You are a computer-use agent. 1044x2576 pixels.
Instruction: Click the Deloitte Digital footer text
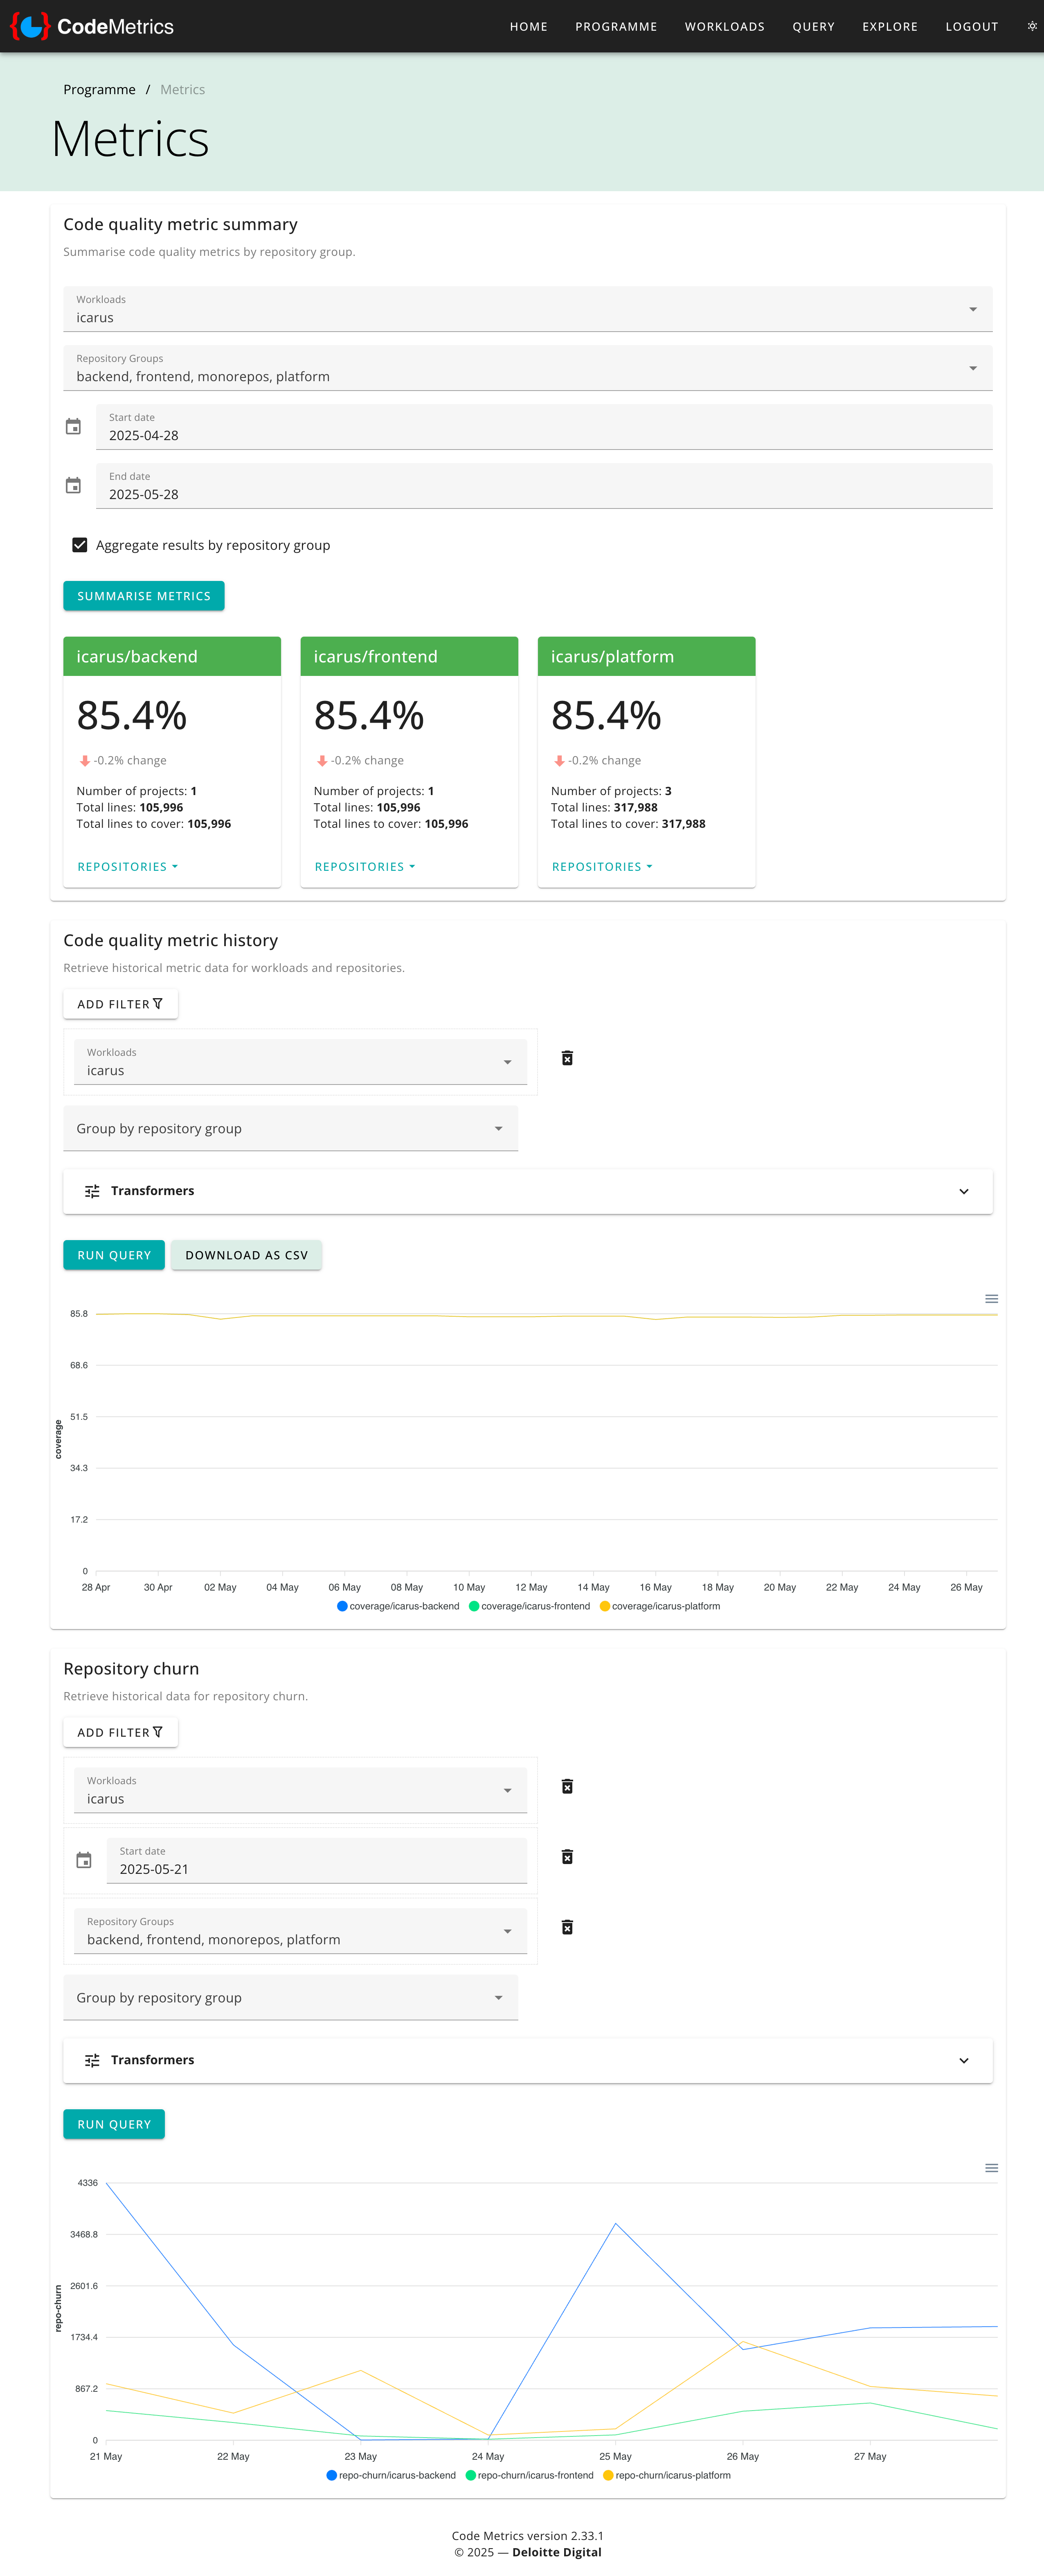[556, 2552]
